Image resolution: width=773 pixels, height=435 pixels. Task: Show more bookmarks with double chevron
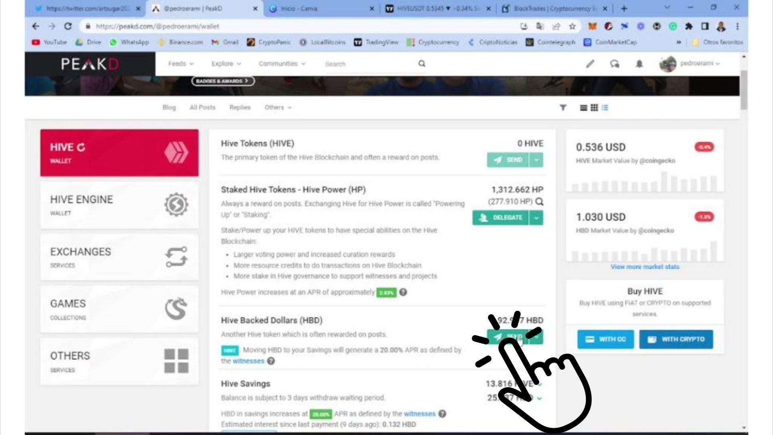679,42
